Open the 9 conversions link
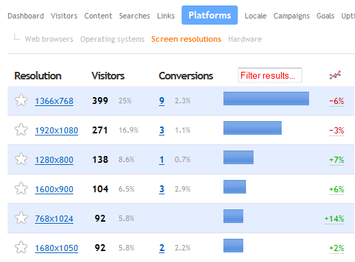 pos(162,101)
